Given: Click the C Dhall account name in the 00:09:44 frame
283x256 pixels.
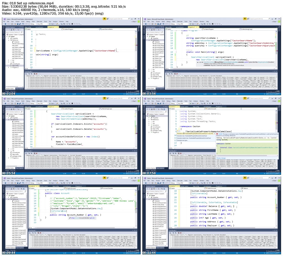Looking at the screenshot, I should click(134, 181).
